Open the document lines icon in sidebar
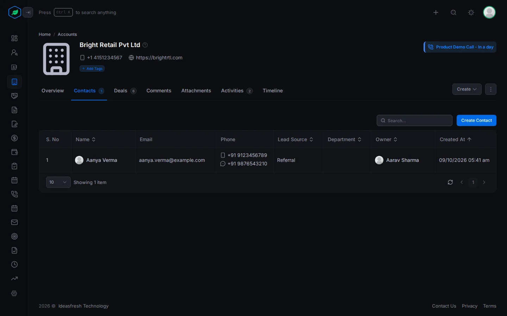The height and width of the screenshot is (316, 507). pos(14,110)
